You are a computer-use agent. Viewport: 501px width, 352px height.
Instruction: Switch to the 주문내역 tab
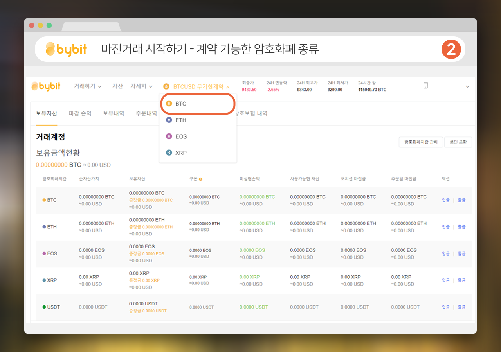(x=146, y=113)
